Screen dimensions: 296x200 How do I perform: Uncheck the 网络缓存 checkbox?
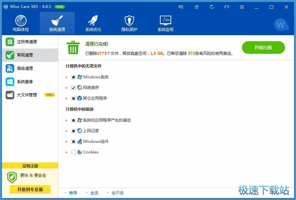[x=73, y=88]
